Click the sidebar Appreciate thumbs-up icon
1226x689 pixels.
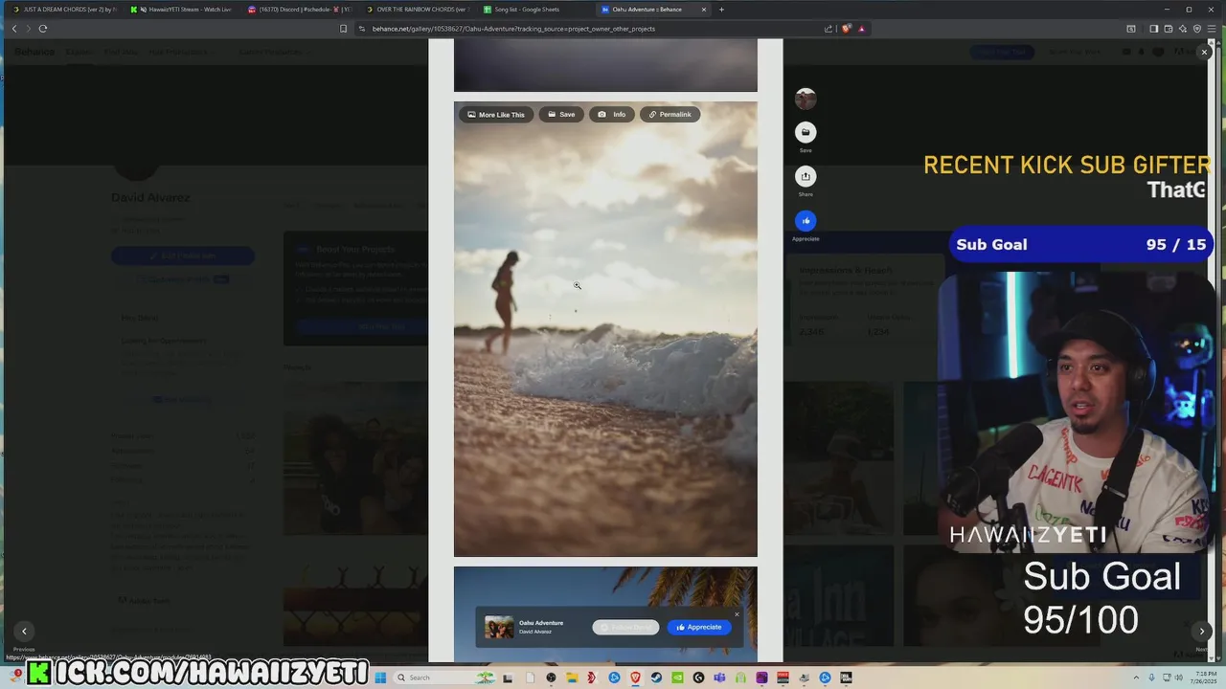(806, 220)
